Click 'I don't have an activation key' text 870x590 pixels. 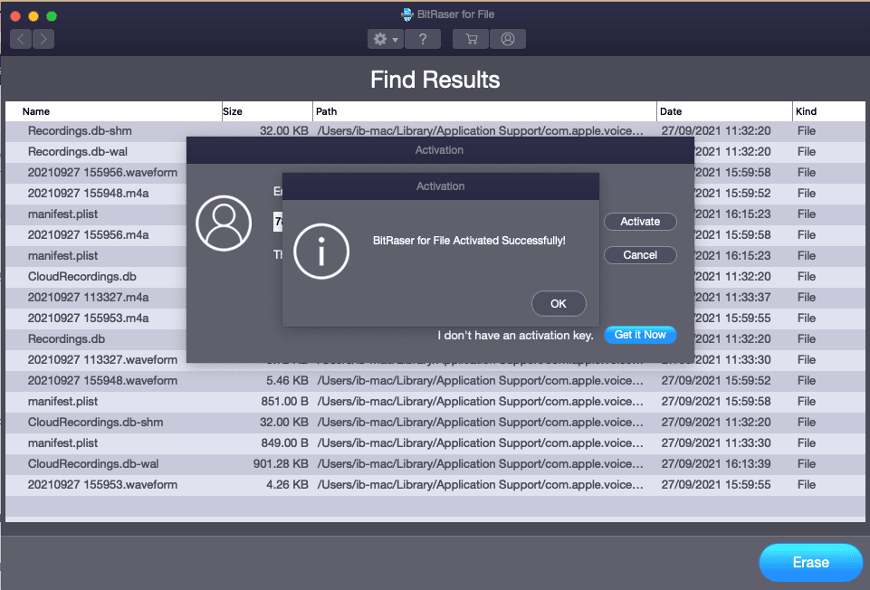[x=515, y=335]
